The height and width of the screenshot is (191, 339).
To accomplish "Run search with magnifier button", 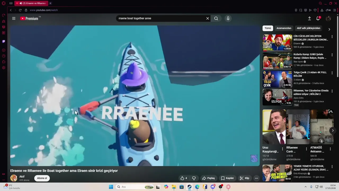I will [x=216, y=18].
